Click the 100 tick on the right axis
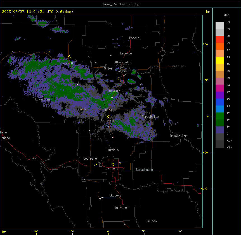Screen dimensions: 241x235 tap(205, 44)
